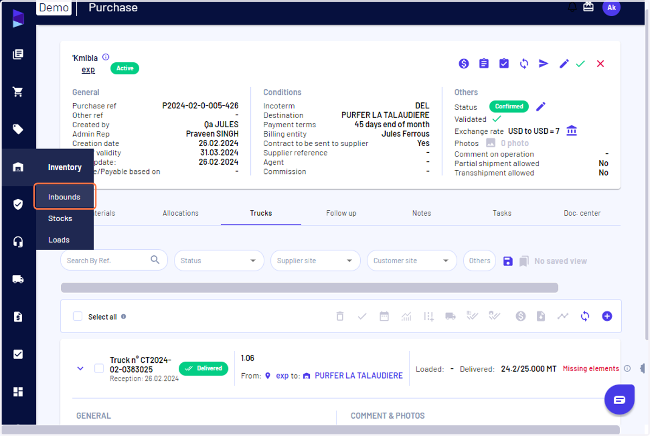Viewport: 650px width, 436px height.
Task: Click the gift icon in top bar
Action: 589,7
